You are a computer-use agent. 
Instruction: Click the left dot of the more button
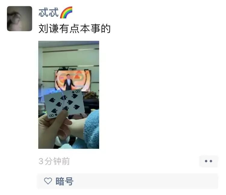point(206,161)
